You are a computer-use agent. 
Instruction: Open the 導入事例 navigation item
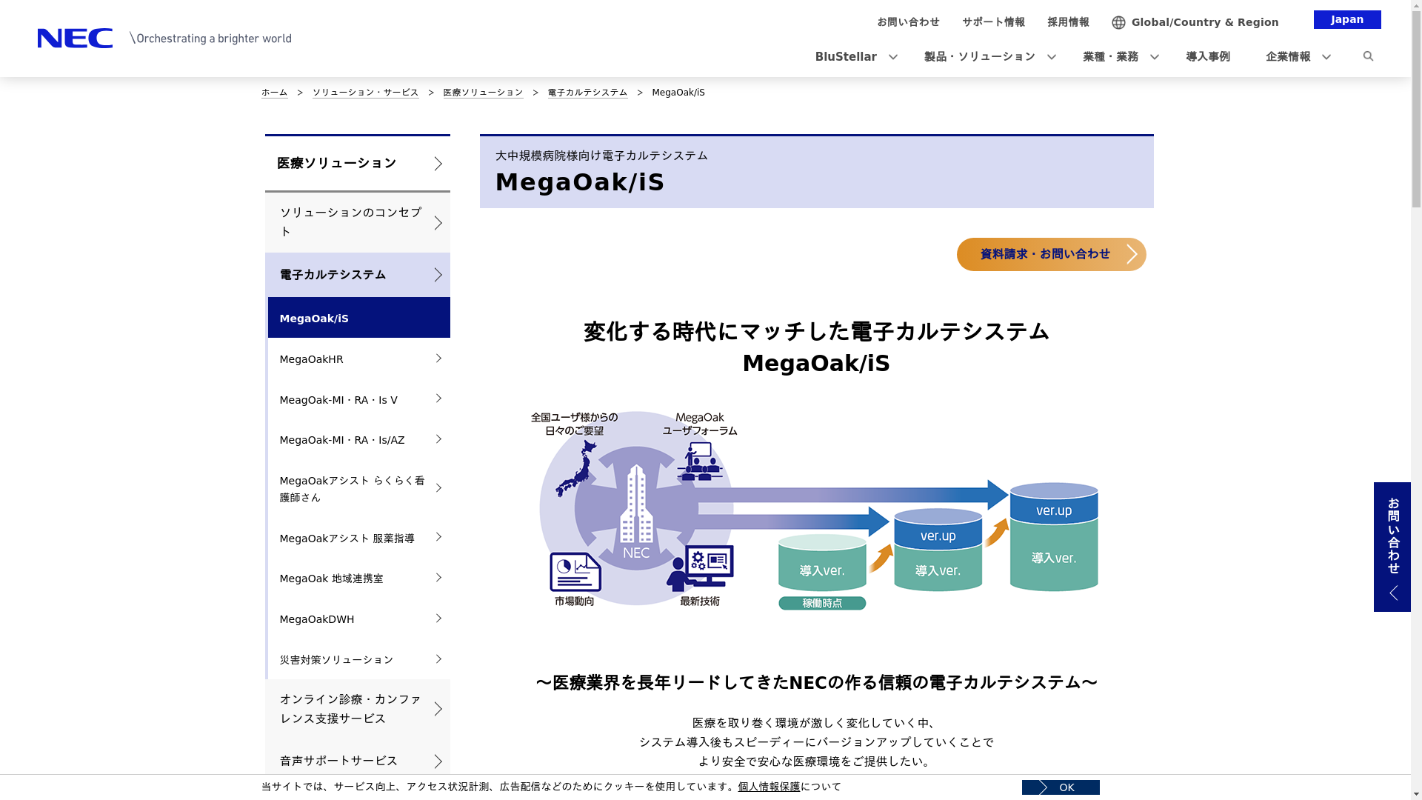pos(1207,57)
